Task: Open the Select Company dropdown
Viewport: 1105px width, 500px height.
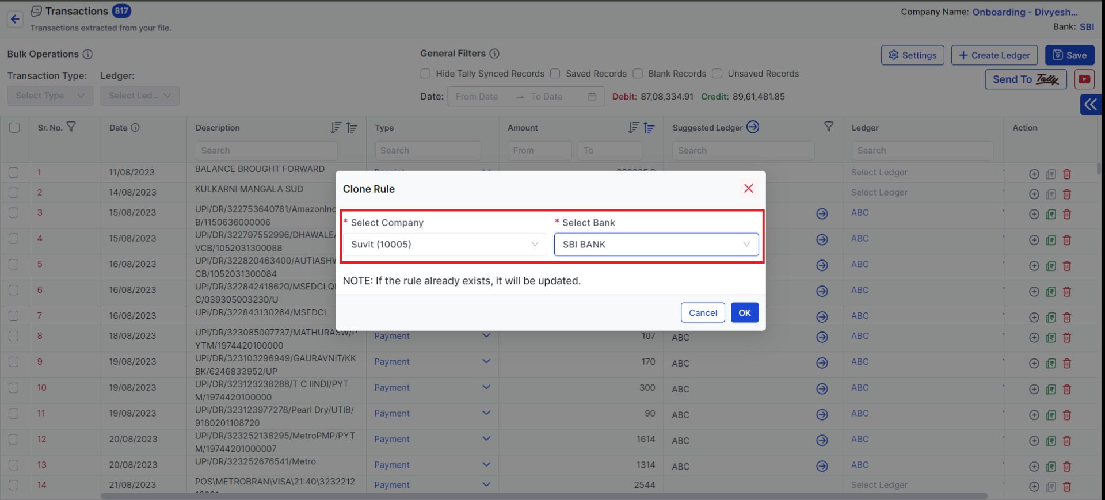Action: click(x=445, y=245)
